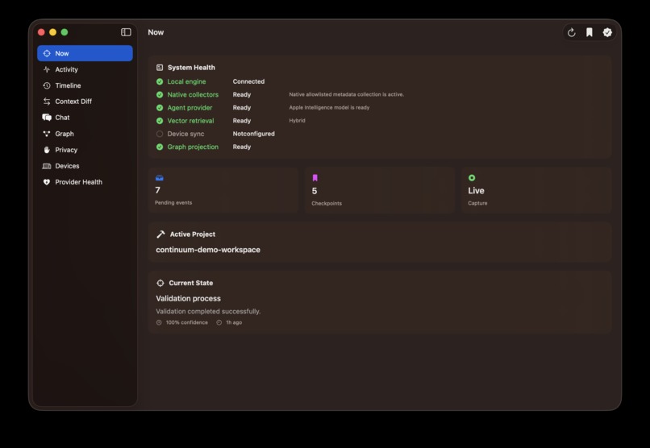
Task: Click the Validation process heading
Action: 188,298
